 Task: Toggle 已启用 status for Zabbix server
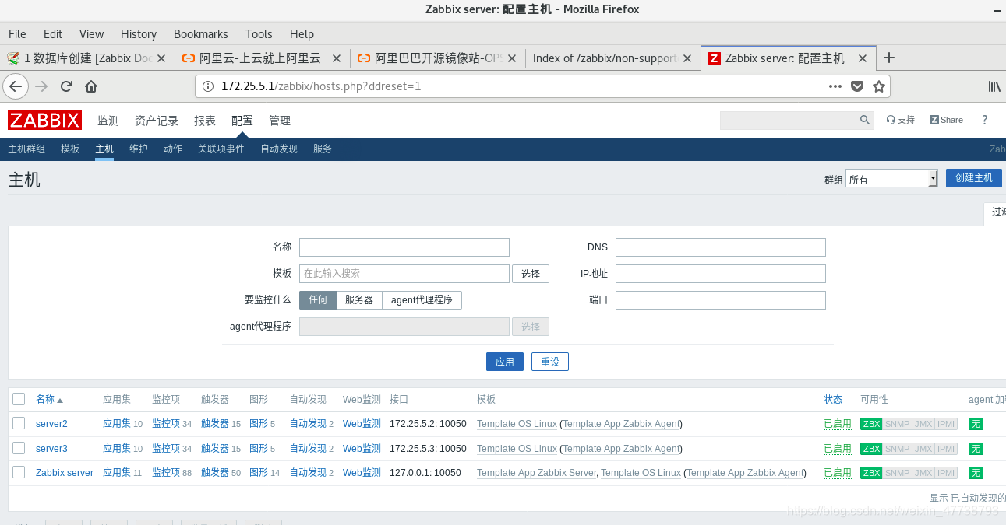(838, 473)
